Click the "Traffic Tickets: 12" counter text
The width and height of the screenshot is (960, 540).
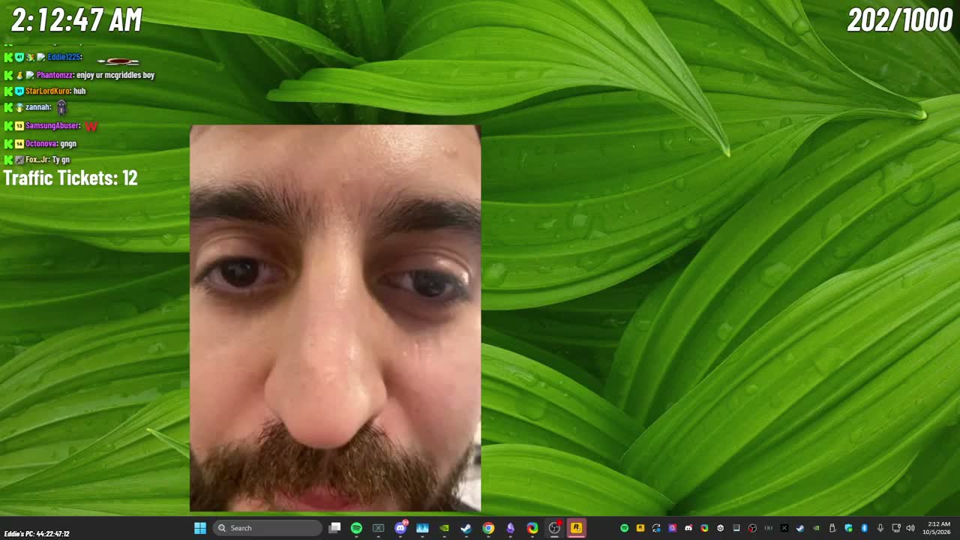70,178
